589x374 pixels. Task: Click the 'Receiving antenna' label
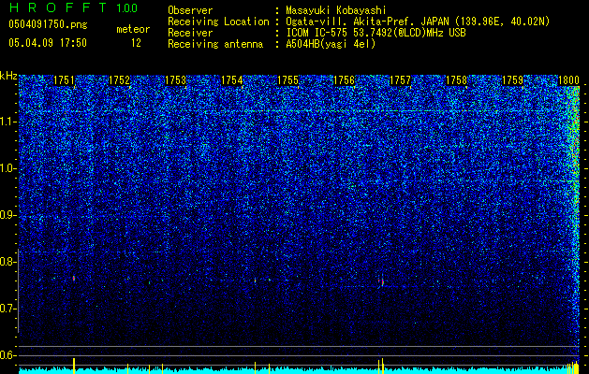pyautogui.click(x=215, y=44)
